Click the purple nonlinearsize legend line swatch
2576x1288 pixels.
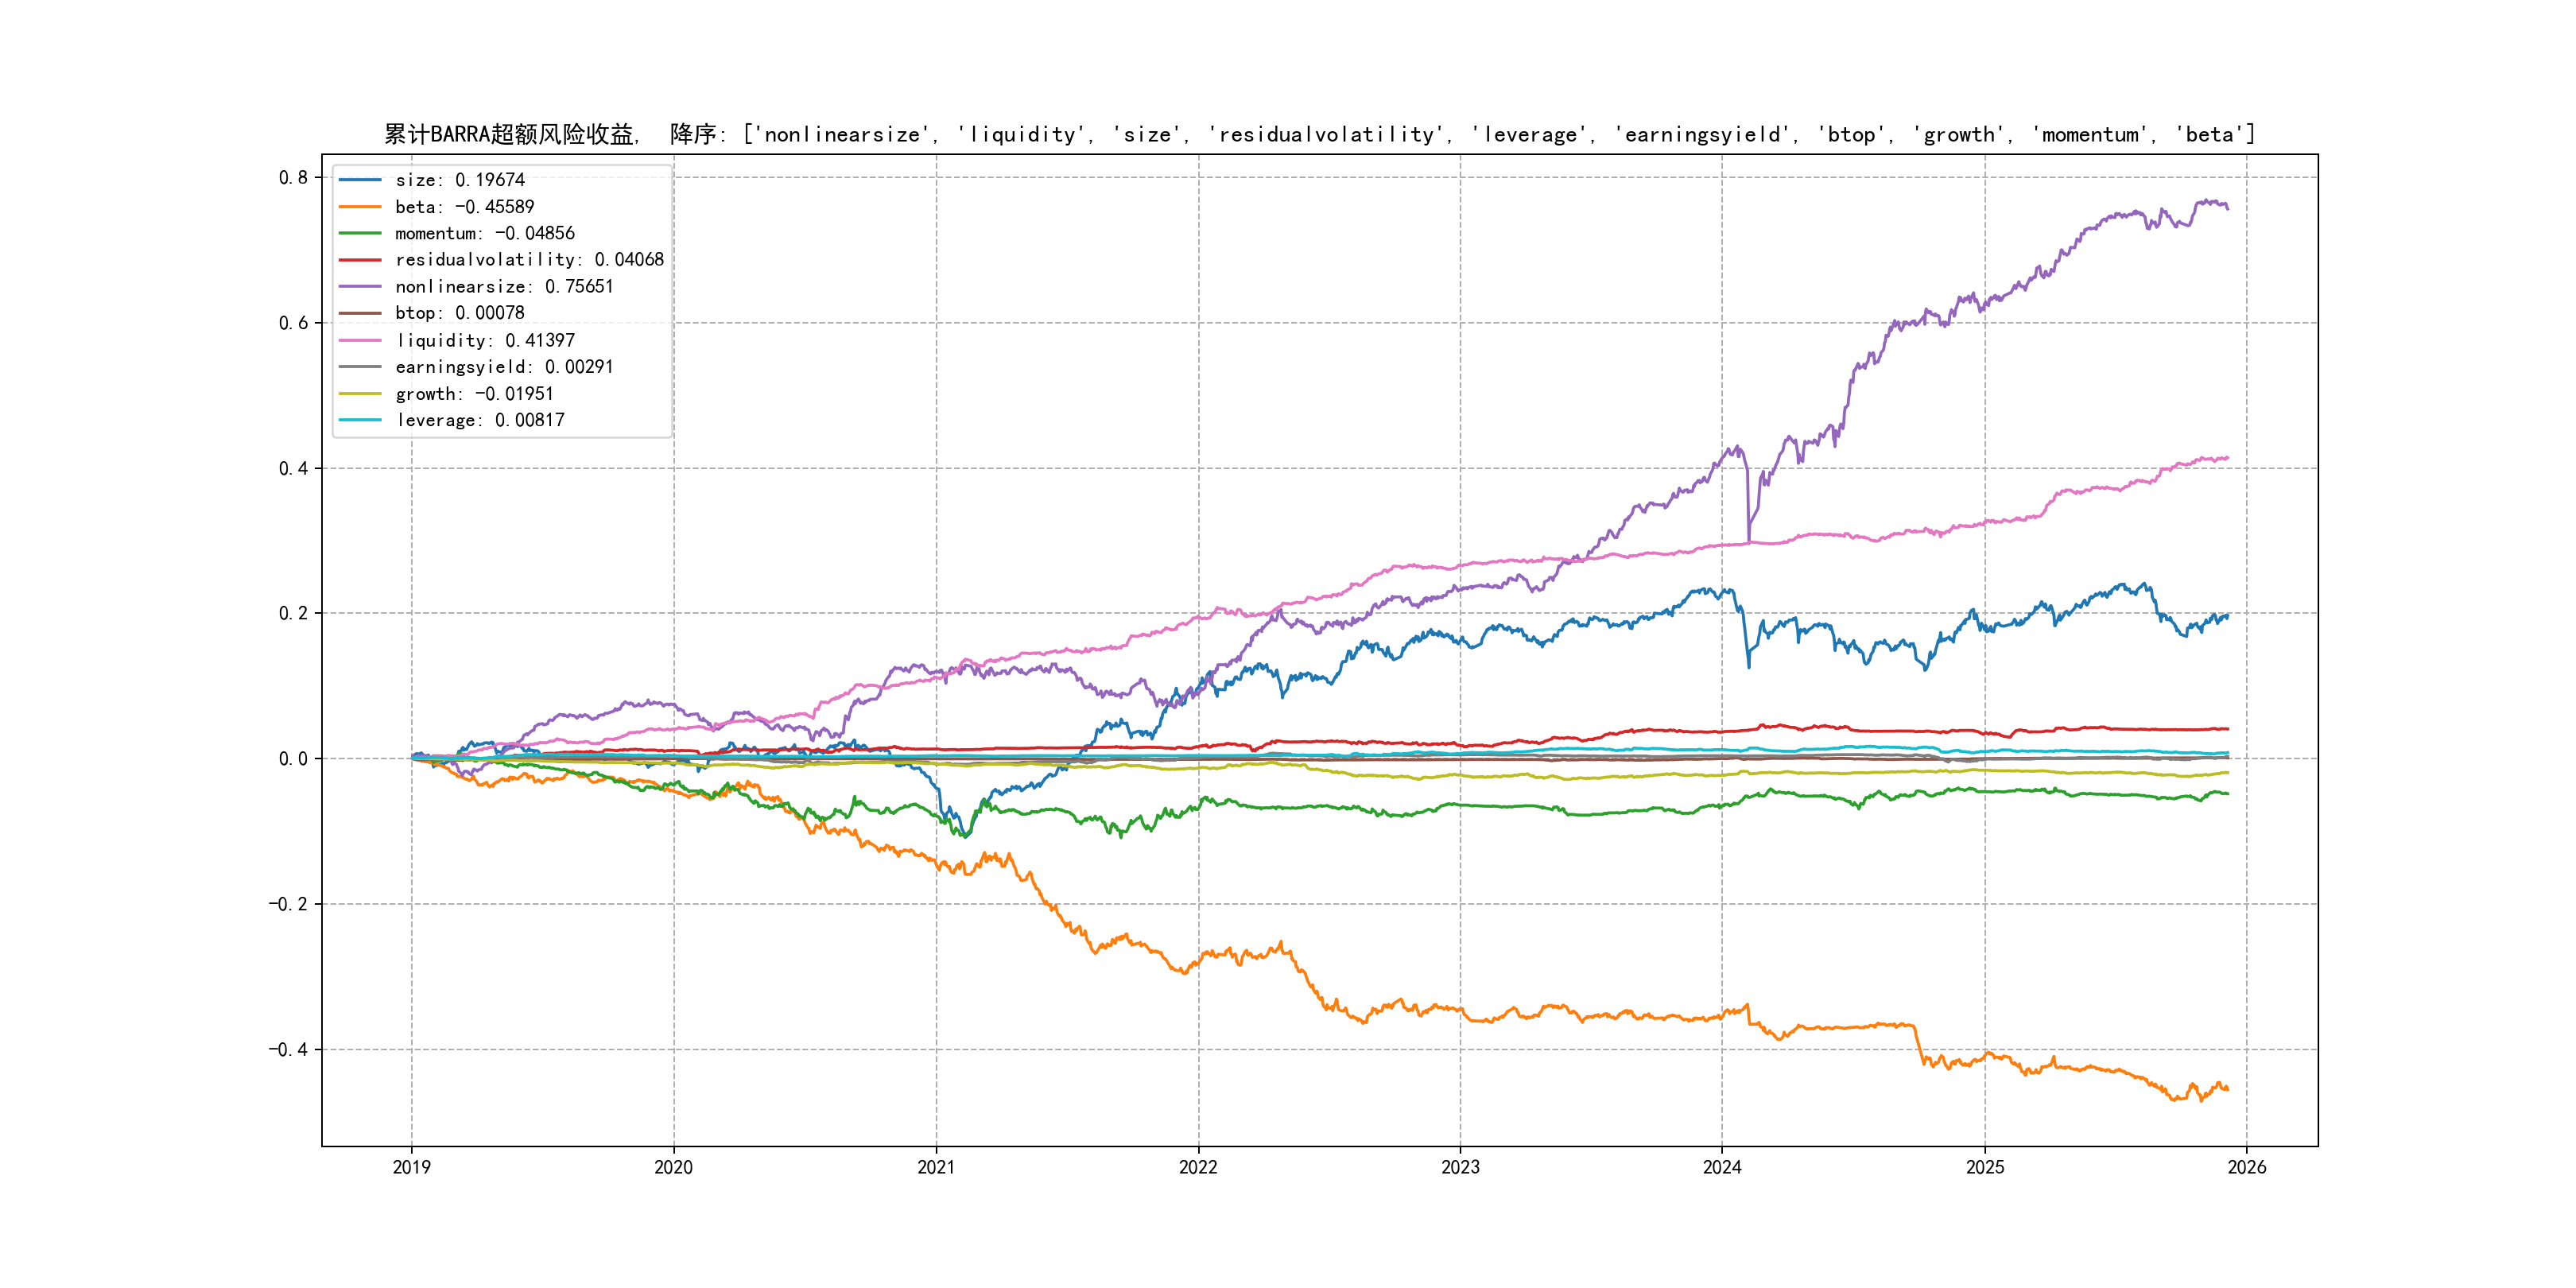[360, 287]
